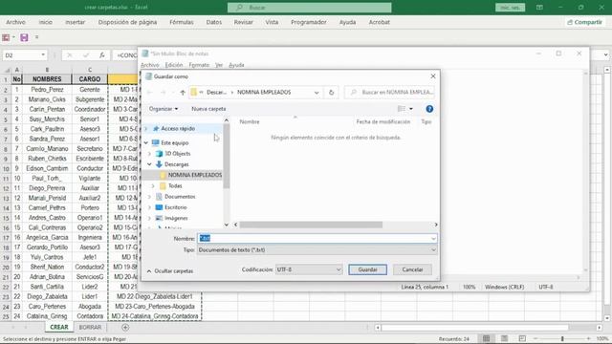Click the Excel Buscar search box

(310, 8)
